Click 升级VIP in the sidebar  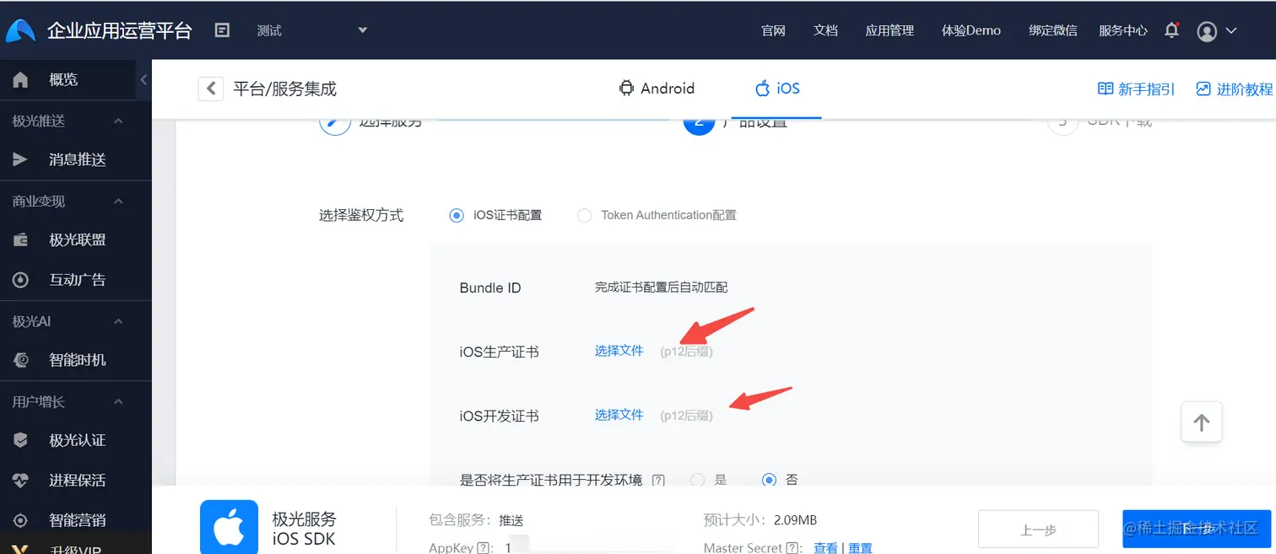tap(76, 549)
